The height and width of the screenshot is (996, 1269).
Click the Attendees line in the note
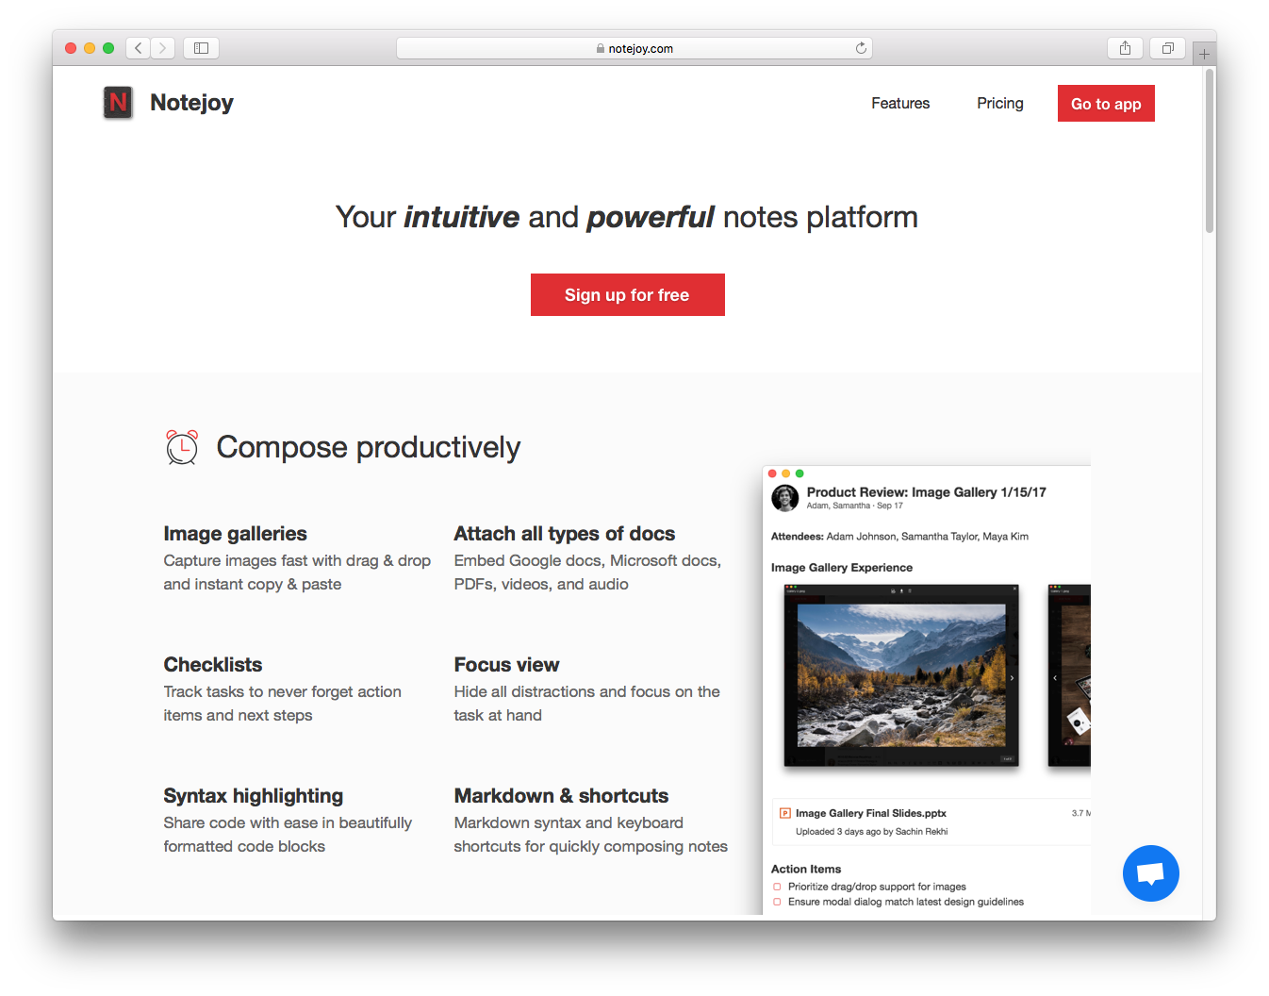coord(899,537)
